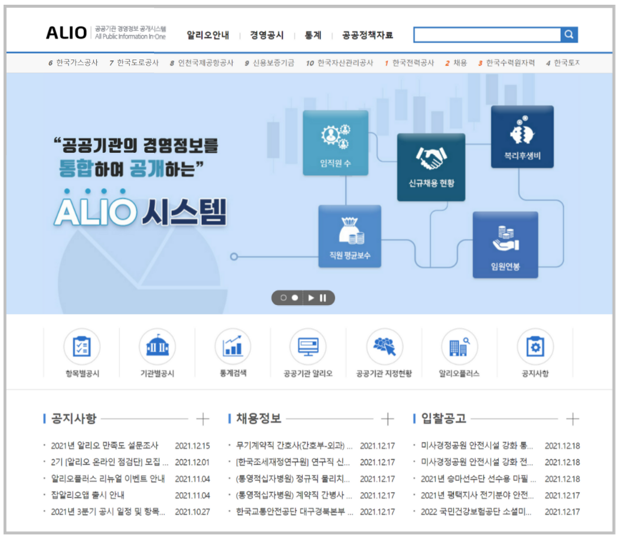
Task: Open bid 미사경정공원 안전시설 강화 통
Action: click(x=477, y=446)
